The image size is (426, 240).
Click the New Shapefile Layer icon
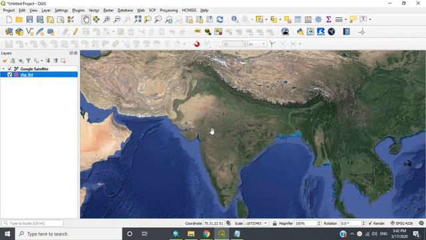point(29,32)
